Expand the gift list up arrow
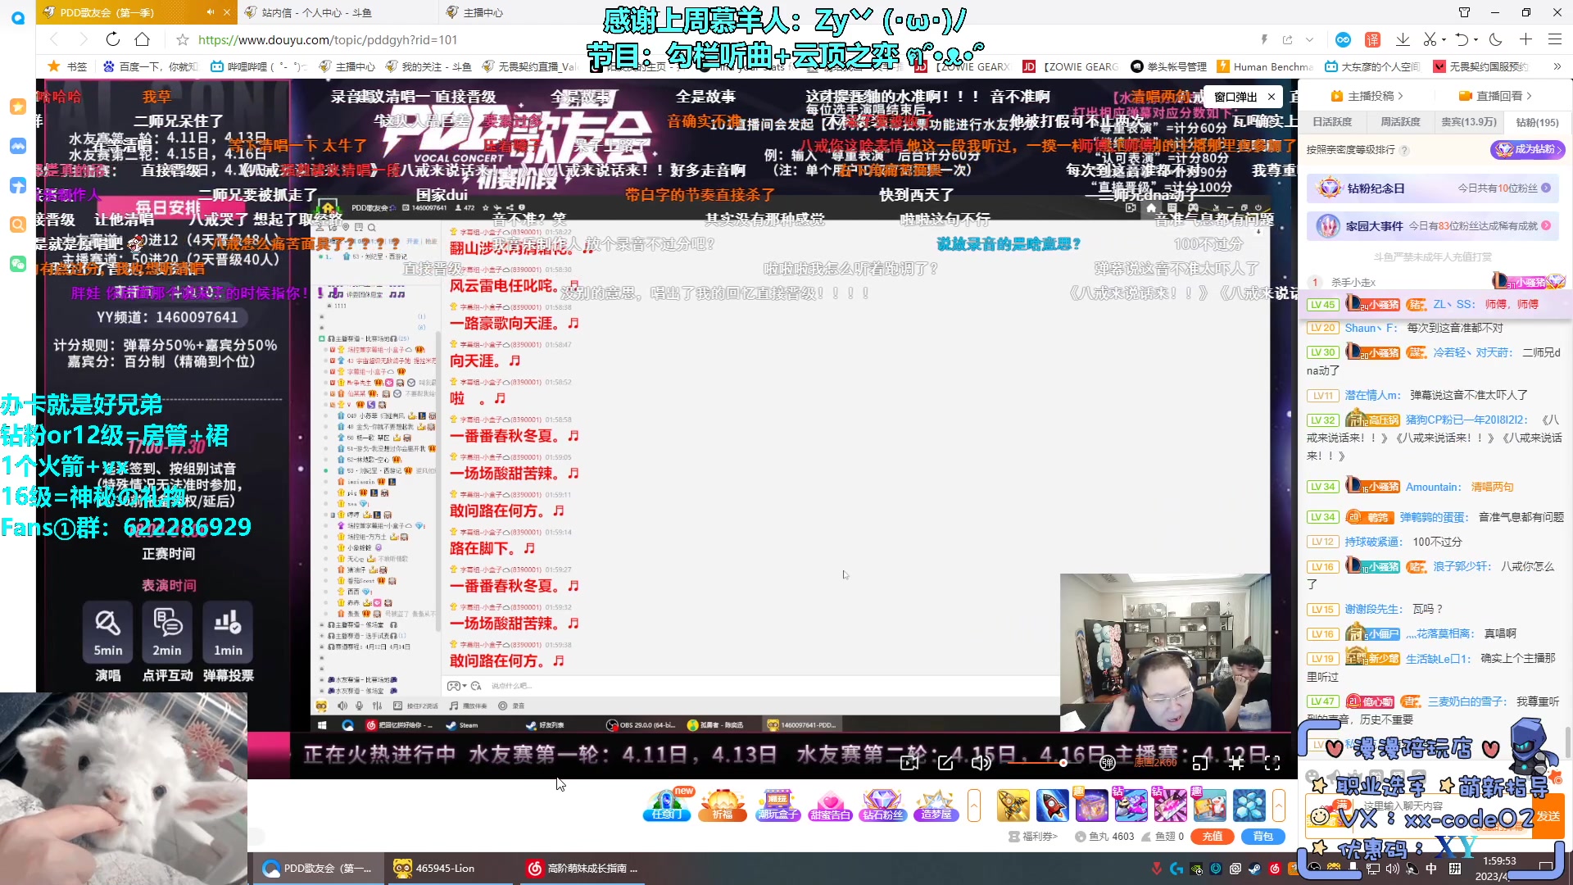 [1279, 805]
